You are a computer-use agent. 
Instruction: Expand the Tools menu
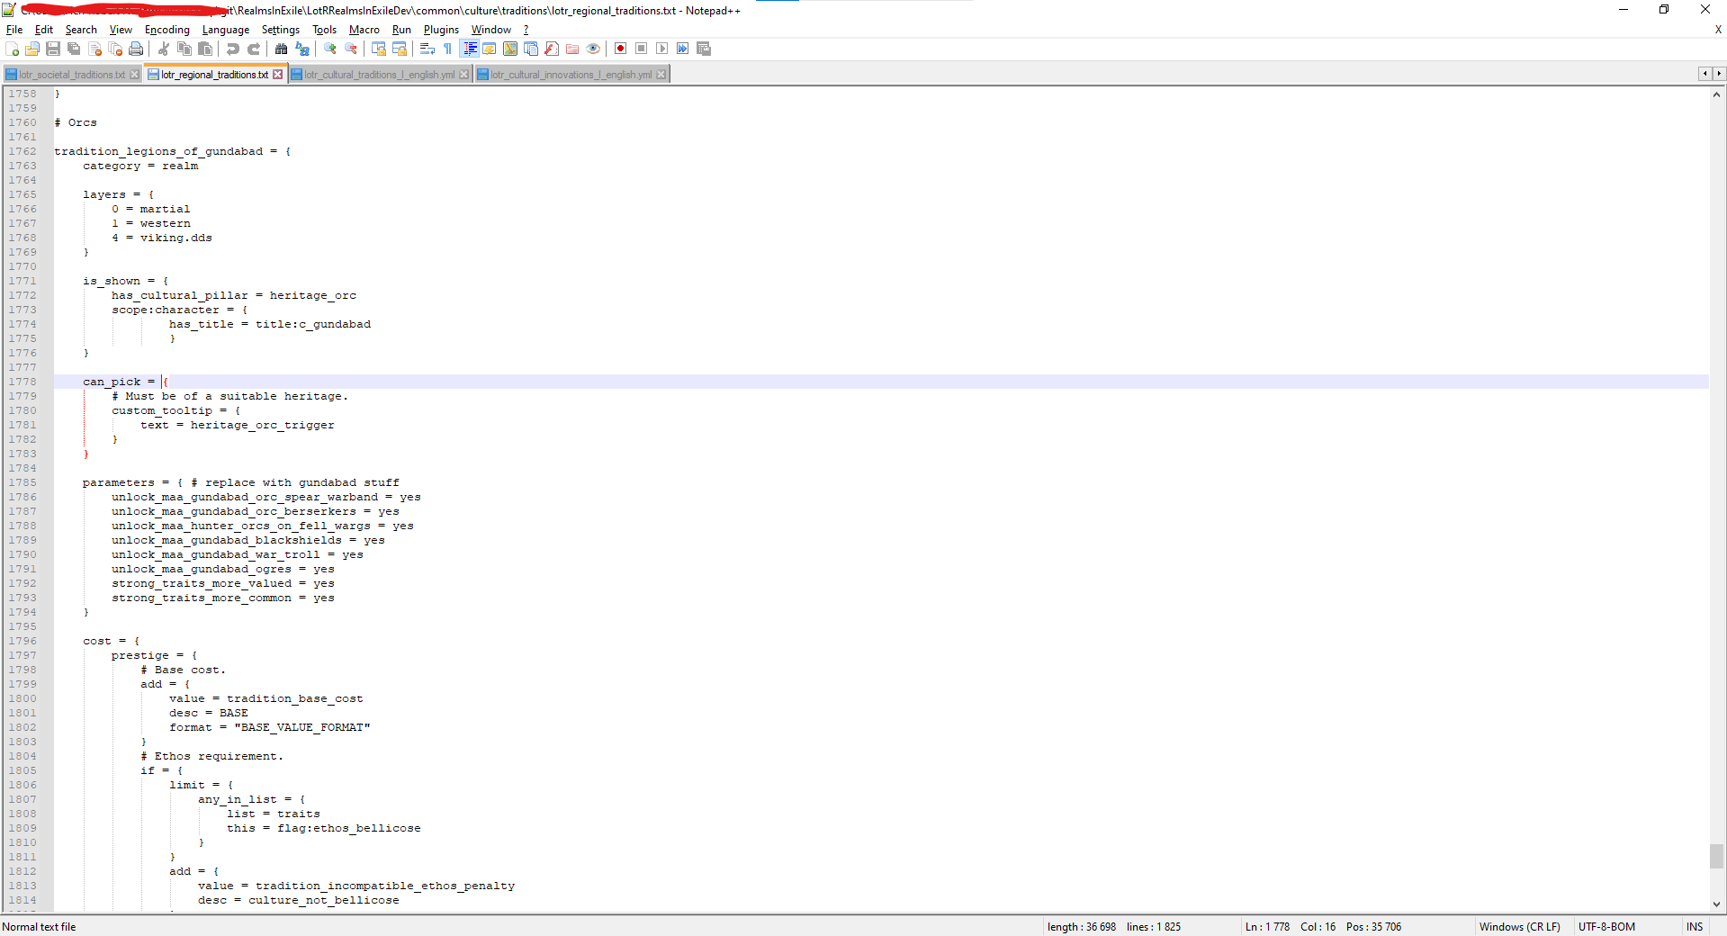point(325,30)
